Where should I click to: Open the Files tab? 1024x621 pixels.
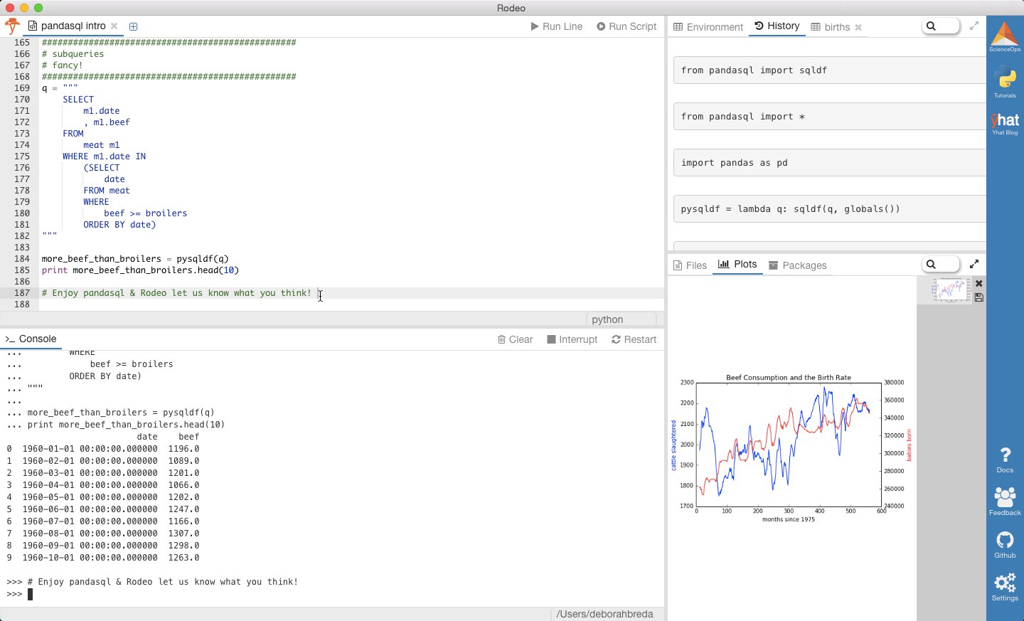coord(690,265)
